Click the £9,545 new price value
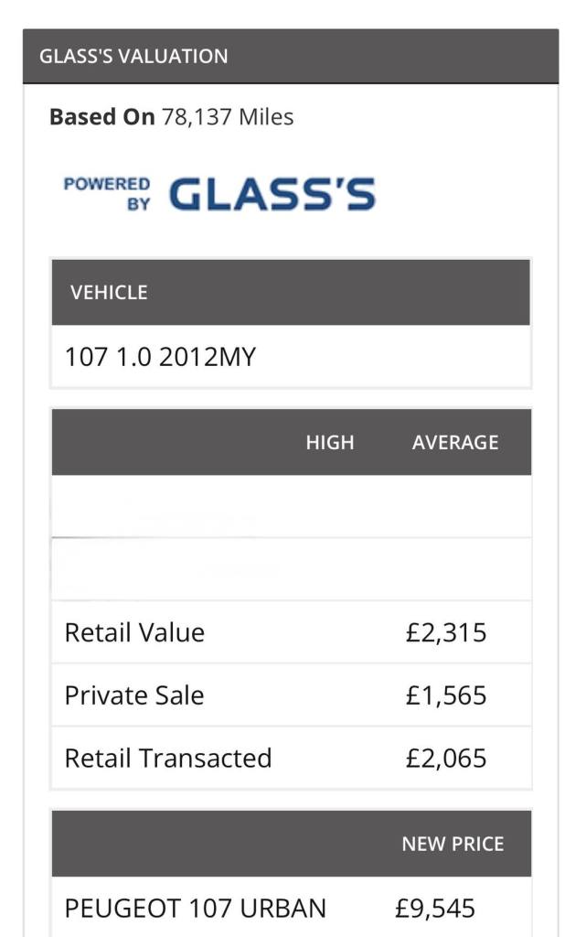 coord(435,908)
